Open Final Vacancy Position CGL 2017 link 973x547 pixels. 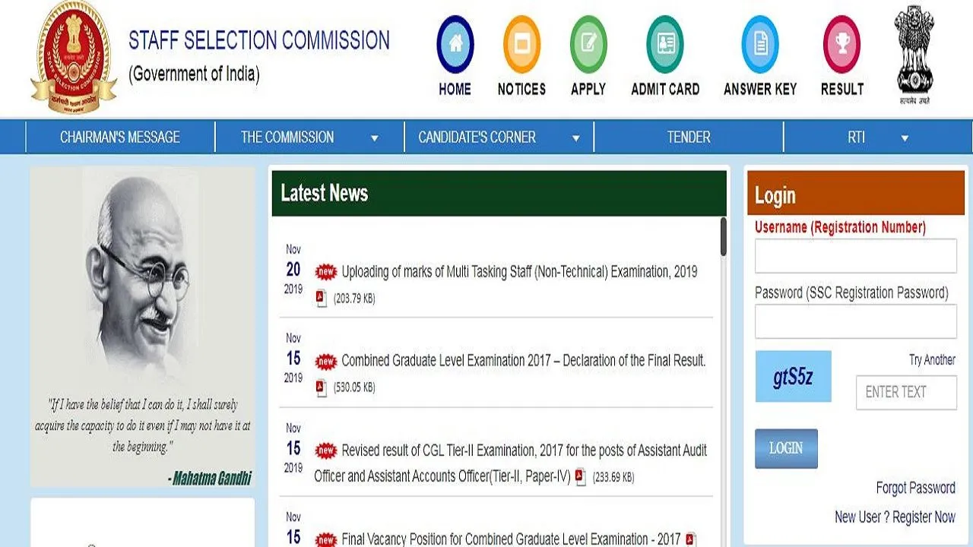tap(511, 539)
